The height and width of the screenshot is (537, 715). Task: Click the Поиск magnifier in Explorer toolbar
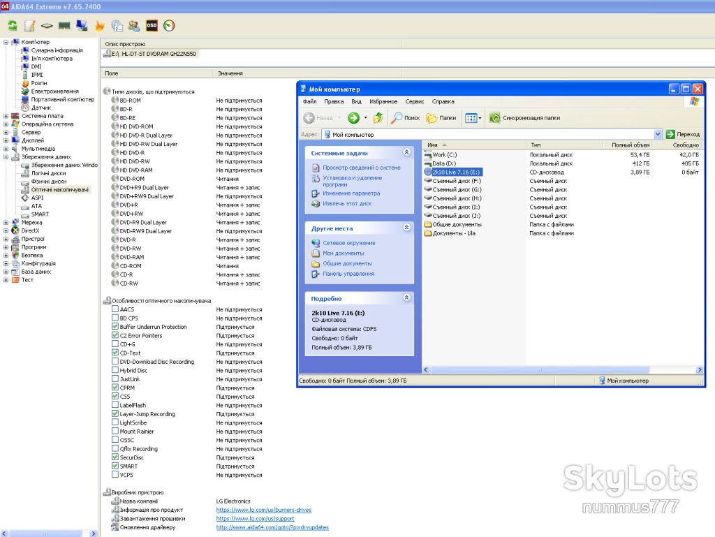pos(406,118)
